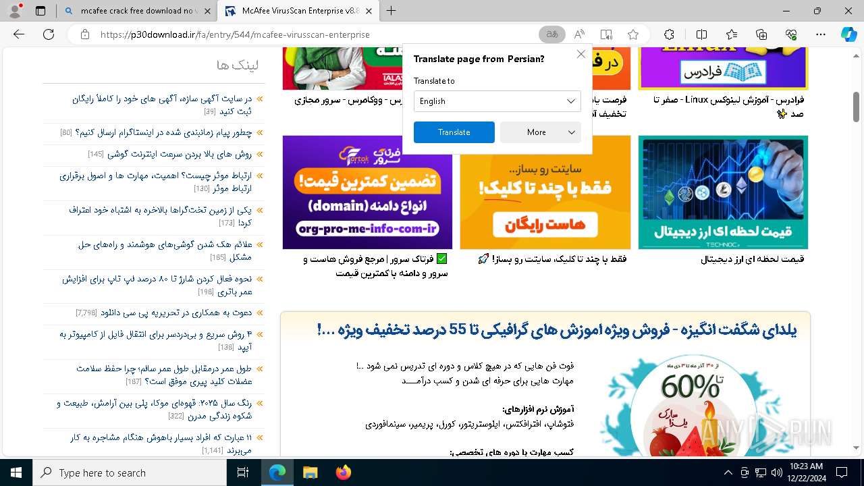Viewport: 864px width, 486px height.
Task: Close the translate popup
Action: tap(580, 54)
